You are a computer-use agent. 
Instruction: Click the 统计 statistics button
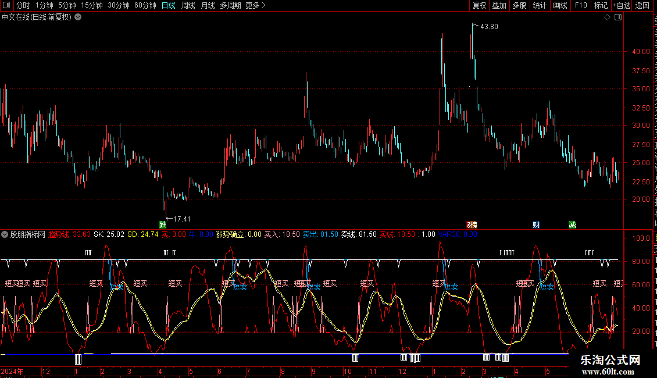tap(540, 5)
